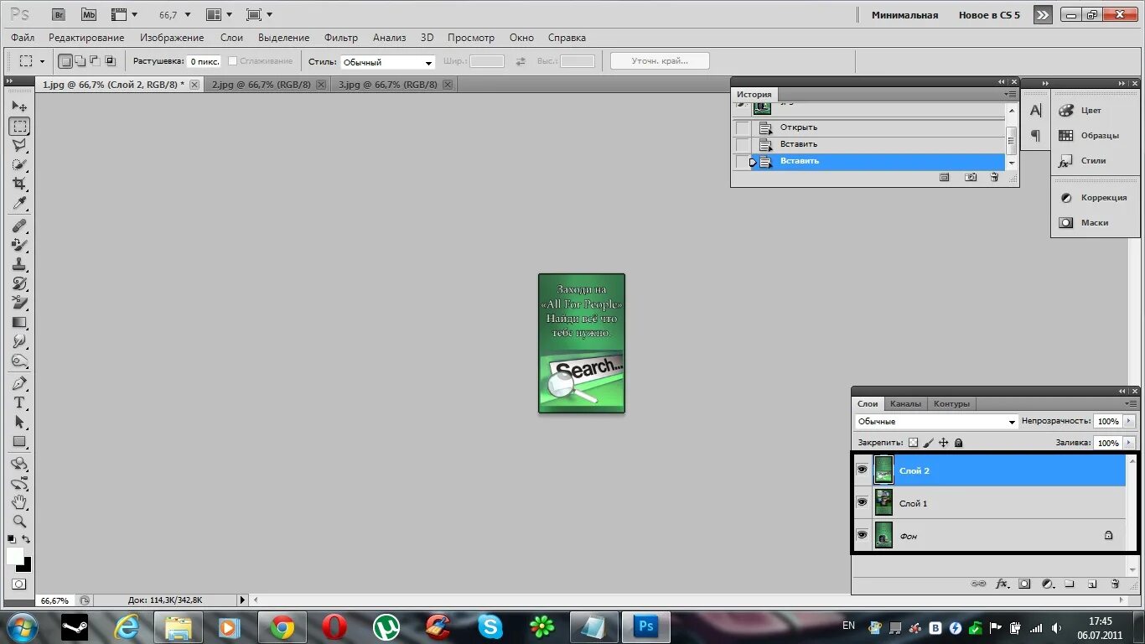Select the Rectangular Marquee tool in the toolbox

point(19,127)
